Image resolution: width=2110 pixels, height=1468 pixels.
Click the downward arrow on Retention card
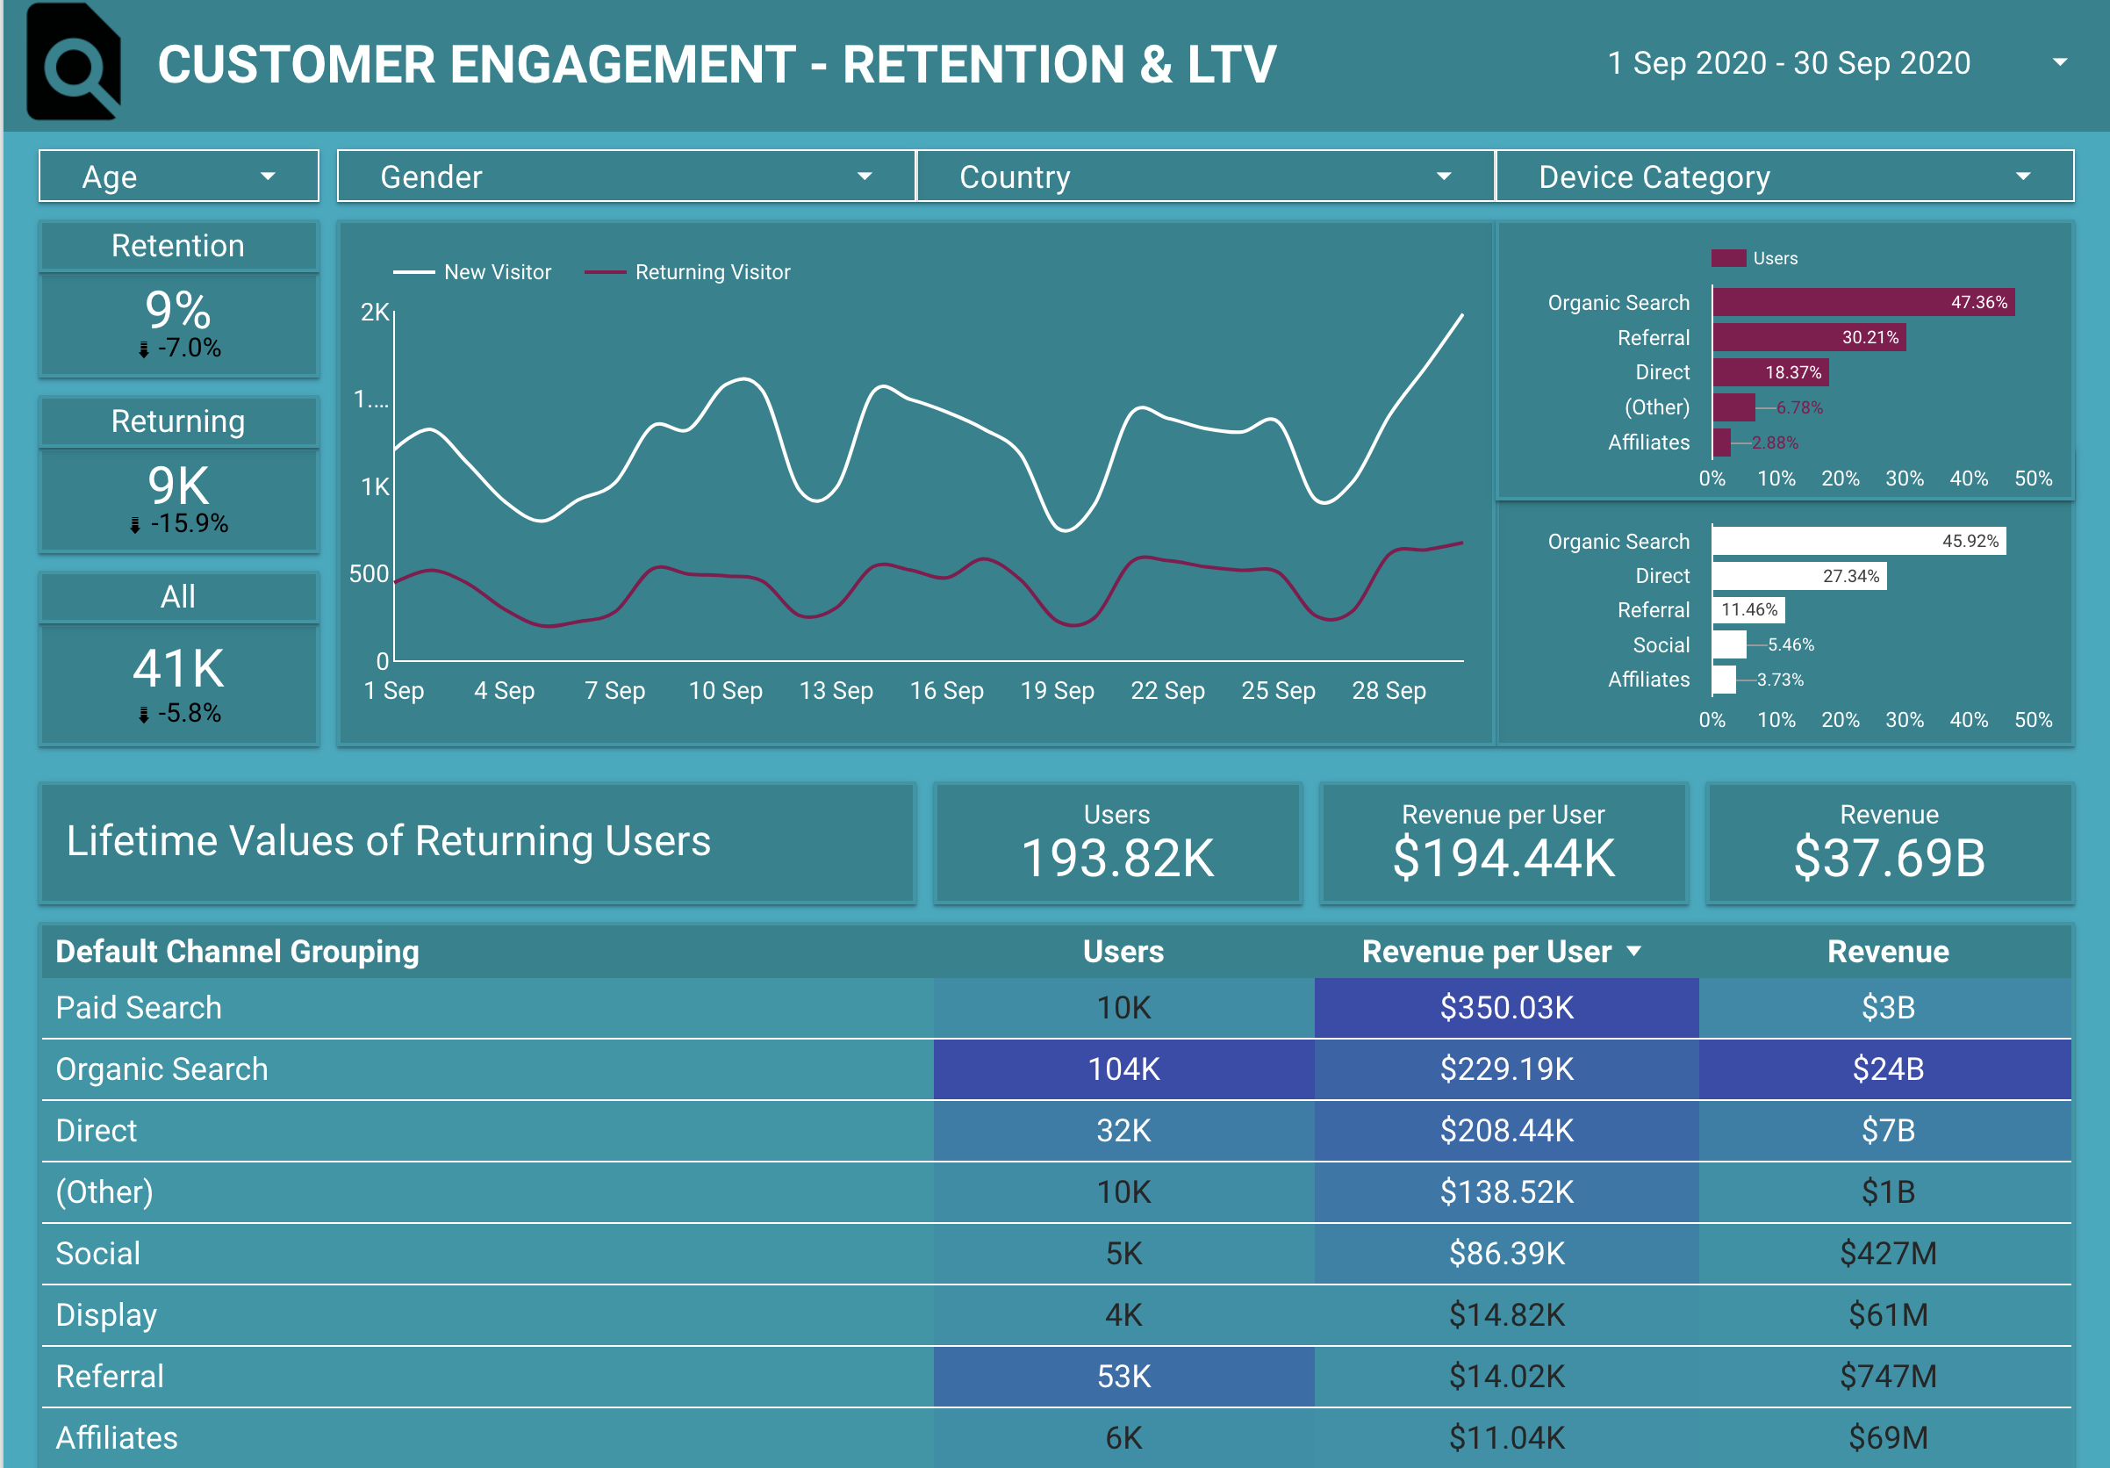coord(144,349)
